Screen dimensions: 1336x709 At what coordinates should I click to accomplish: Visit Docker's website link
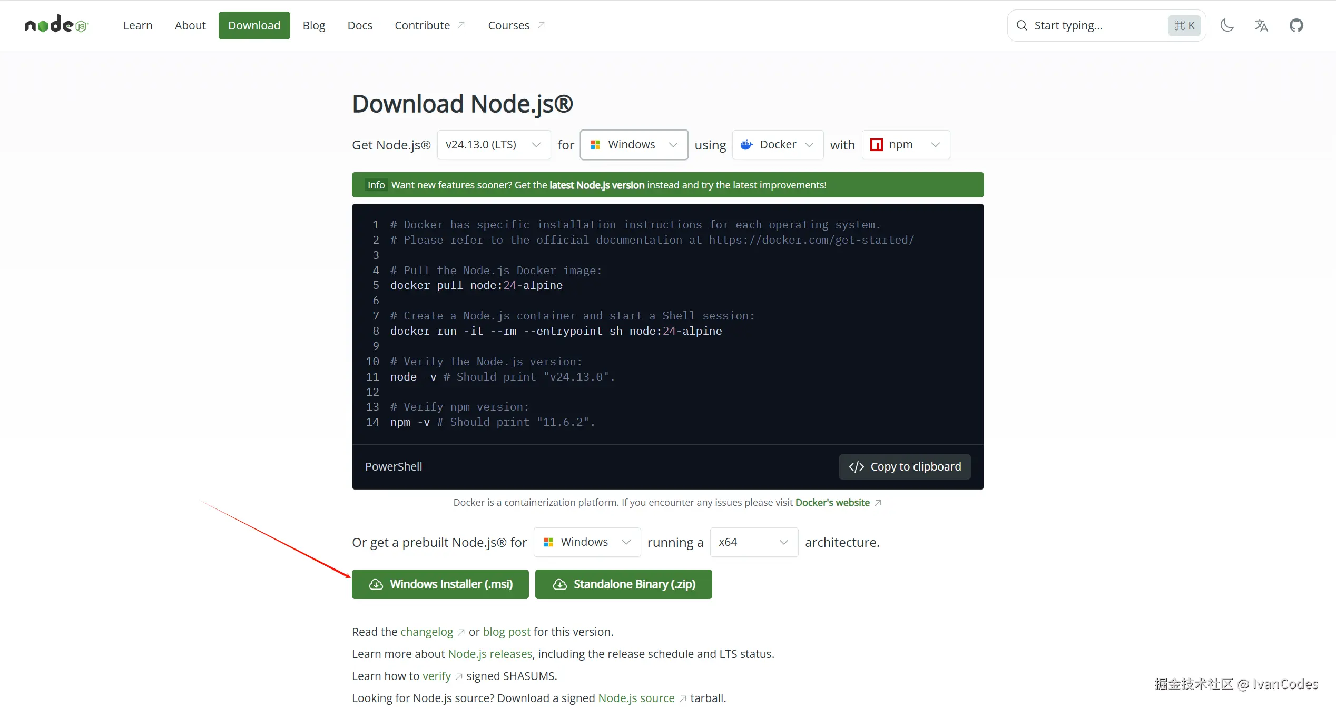tap(832, 502)
